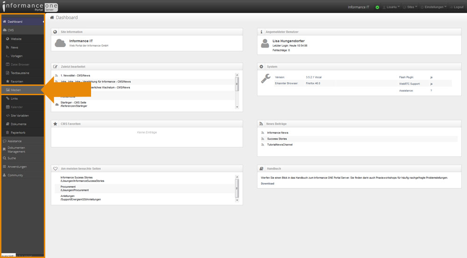
Task: Click the info icon in Angemeldeter Benutzer header
Action: 261,32
